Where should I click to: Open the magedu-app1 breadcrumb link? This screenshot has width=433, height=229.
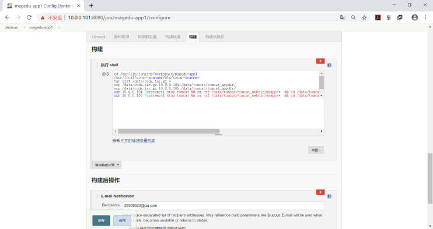tap(41, 27)
